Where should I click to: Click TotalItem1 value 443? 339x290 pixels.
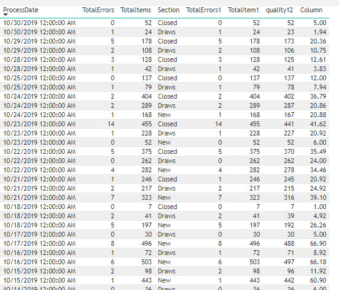(255, 280)
